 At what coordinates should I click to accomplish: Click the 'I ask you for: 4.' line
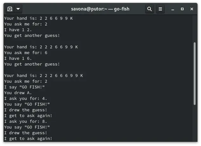(25, 98)
